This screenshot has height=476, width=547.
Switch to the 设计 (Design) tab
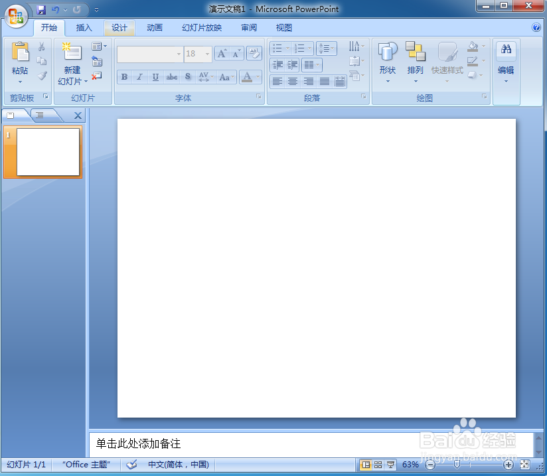119,28
